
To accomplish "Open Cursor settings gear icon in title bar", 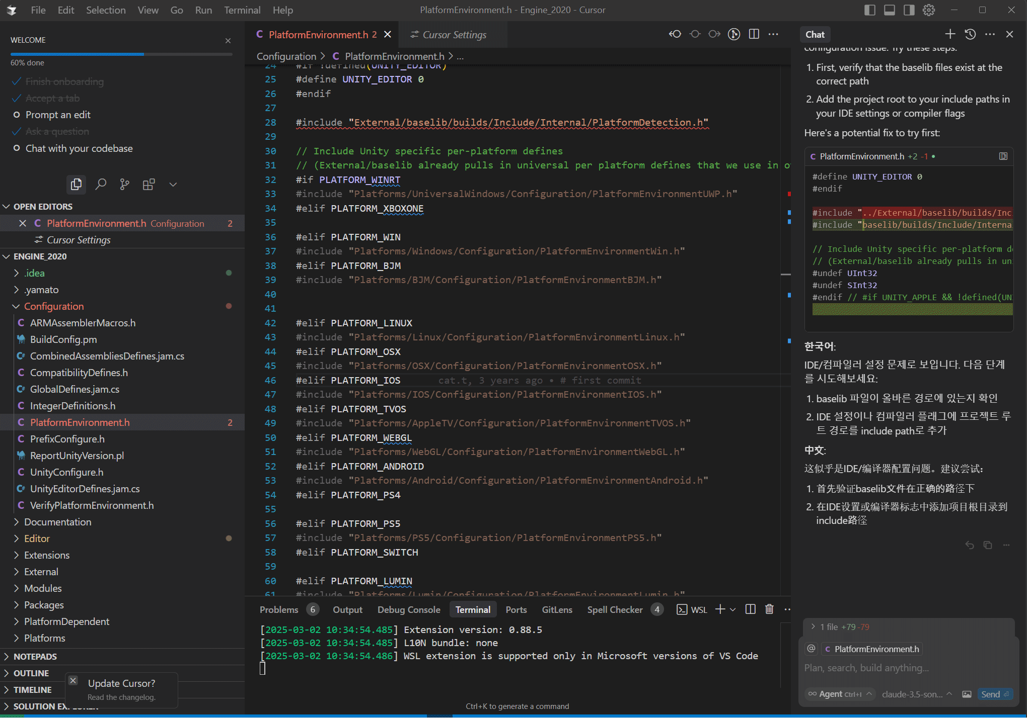I will pyautogui.click(x=929, y=10).
